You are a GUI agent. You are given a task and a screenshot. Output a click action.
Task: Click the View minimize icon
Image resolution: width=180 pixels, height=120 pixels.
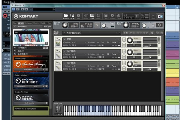pyautogui.click(x=153, y=16)
